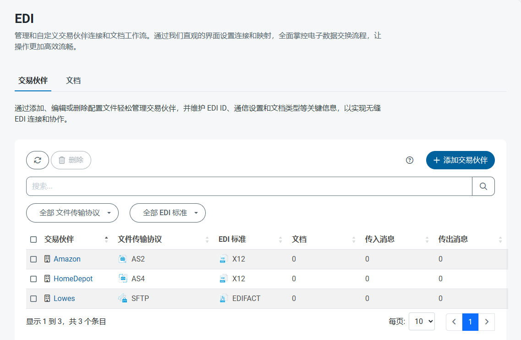Image resolution: width=521 pixels, height=340 pixels.
Task: Click the 传入消息 count in Lowes row
Action: [367, 298]
